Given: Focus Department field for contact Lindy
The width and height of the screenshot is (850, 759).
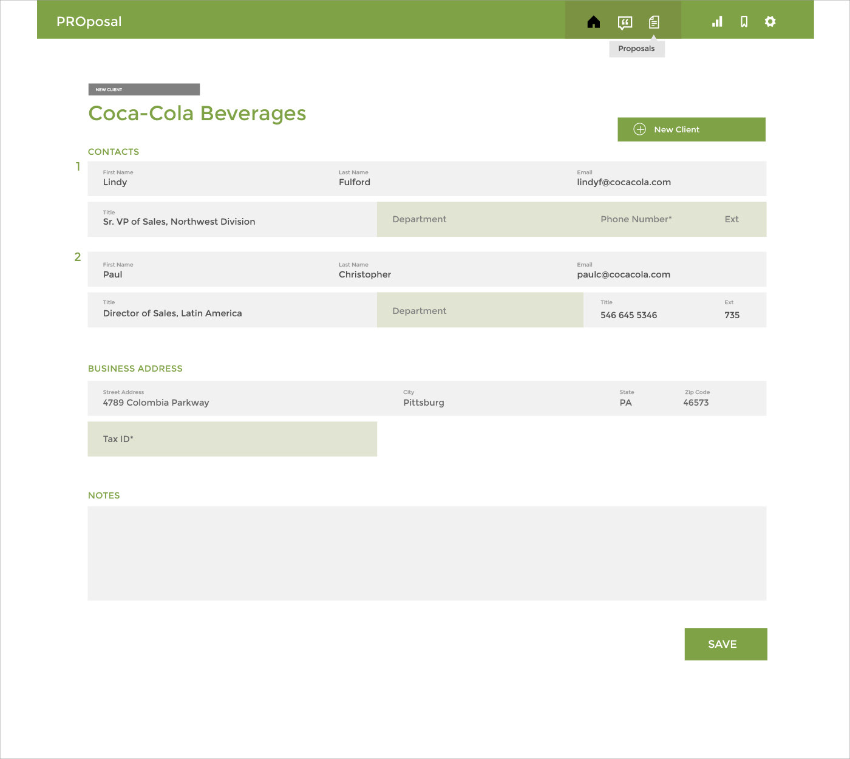Looking at the screenshot, I should pos(480,219).
